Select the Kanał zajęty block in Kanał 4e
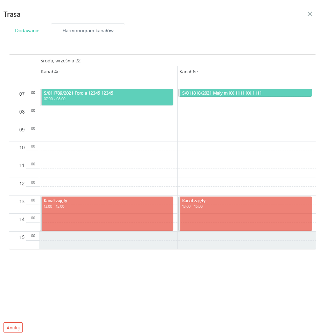 [107, 214]
